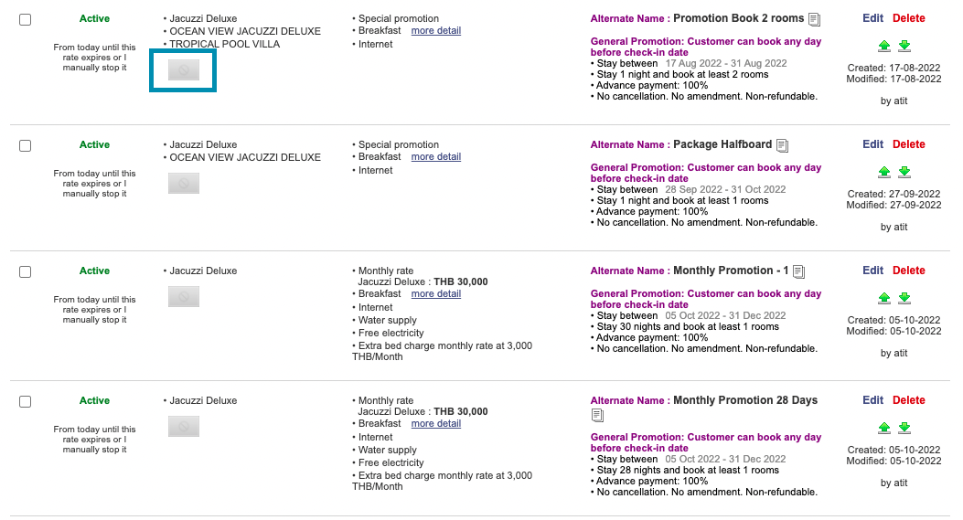Click placeholder image under TROPICAL POOL VILLA
963x520 pixels.
click(184, 70)
